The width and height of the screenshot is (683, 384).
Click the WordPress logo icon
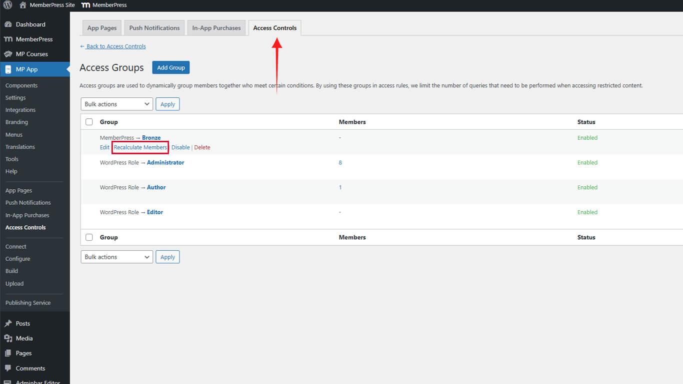tap(7, 5)
